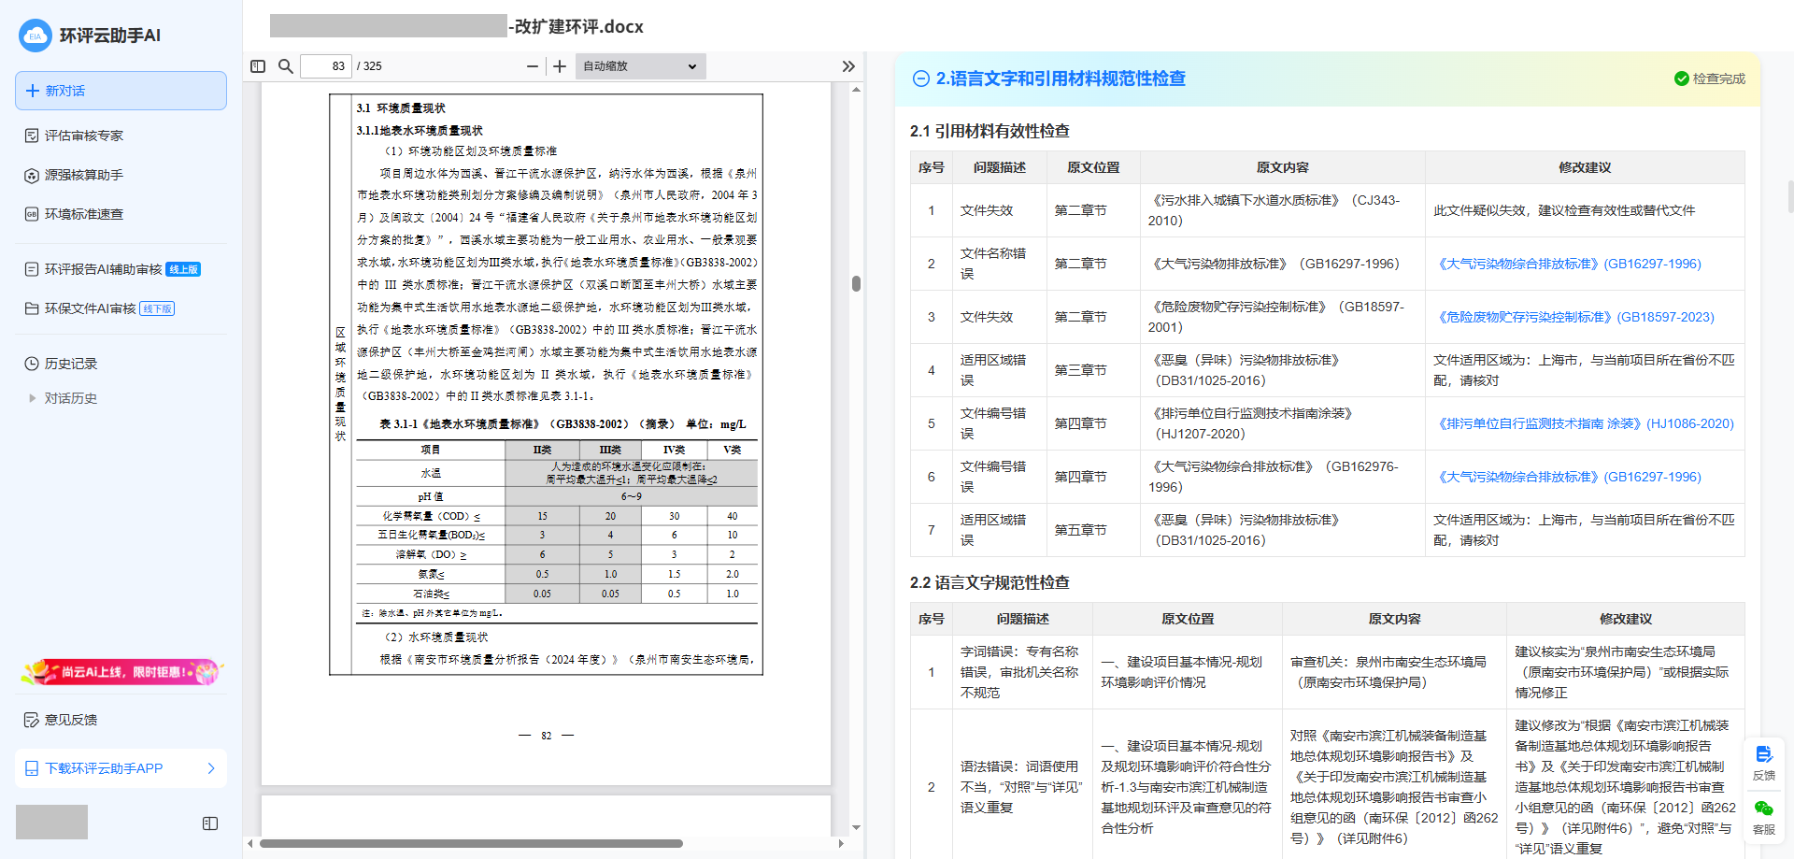Click the document horizontal scrollbar
The height and width of the screenshot is (859, 1794).
tap(471, 843)
